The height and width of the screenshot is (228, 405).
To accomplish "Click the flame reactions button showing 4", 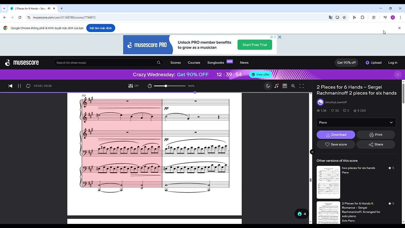I will [x=302, y=214].
